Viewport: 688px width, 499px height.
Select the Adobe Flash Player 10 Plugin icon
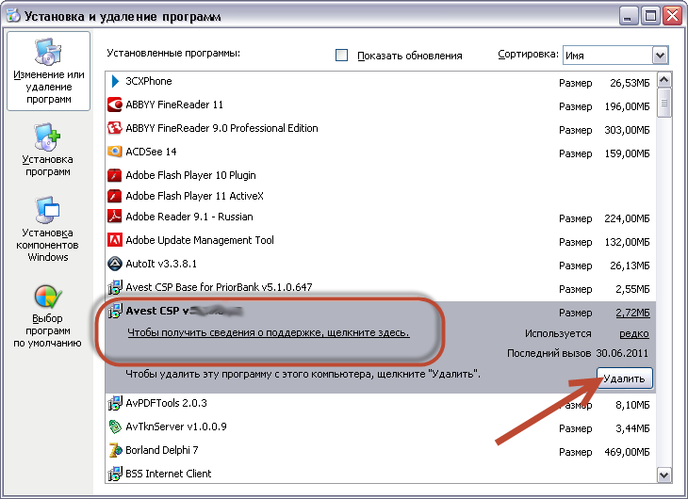pos(115,175)
